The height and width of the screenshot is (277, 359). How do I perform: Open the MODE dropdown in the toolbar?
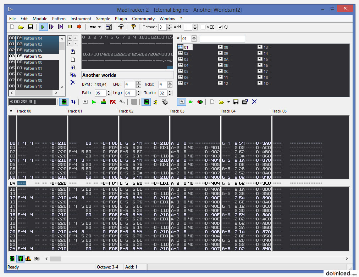tap(95, 27)
